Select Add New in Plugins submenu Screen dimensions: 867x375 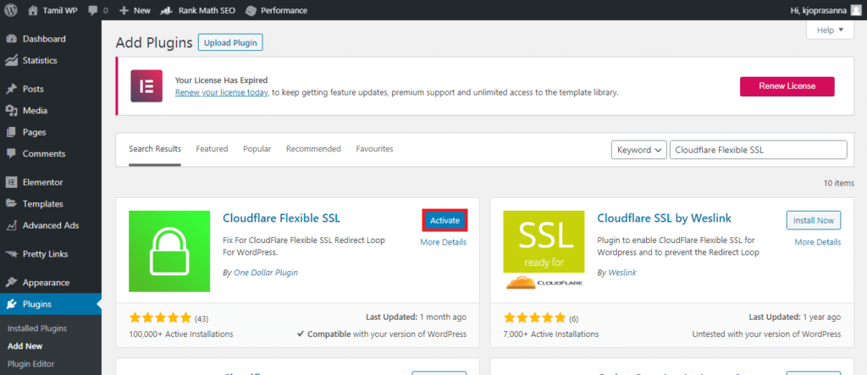tap(25, 346)
